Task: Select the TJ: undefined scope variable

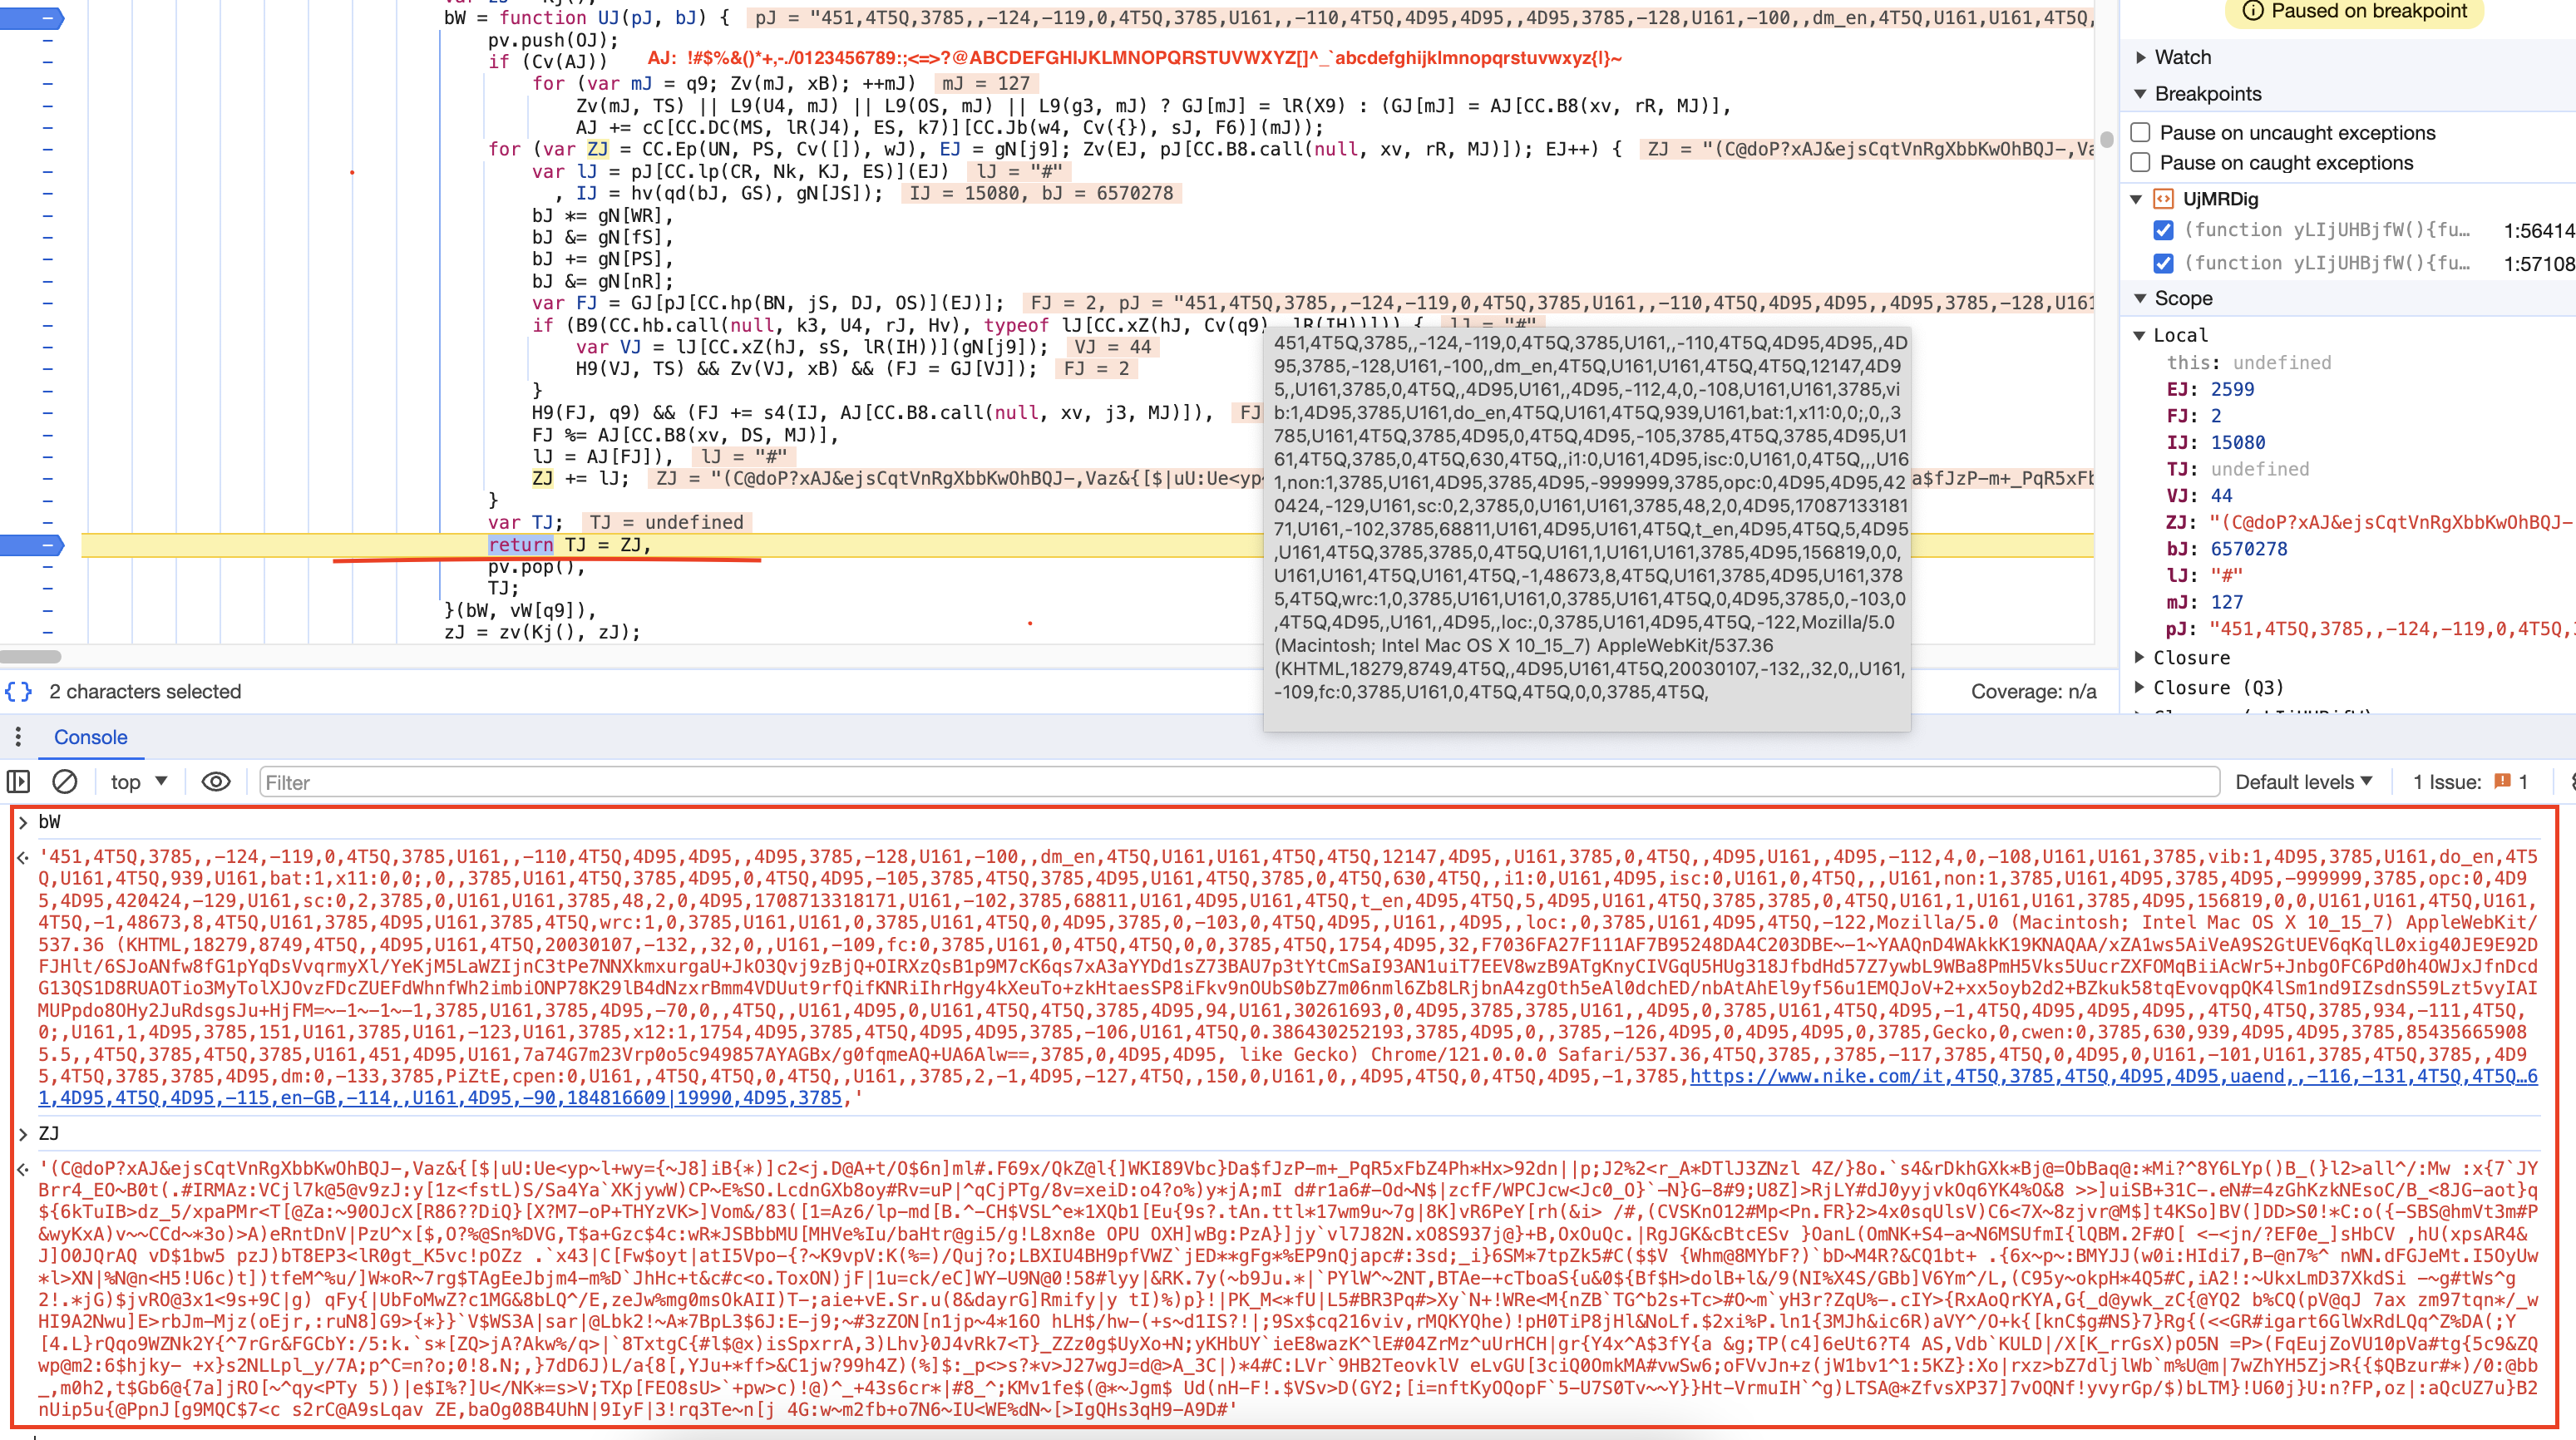Action: tap(2237, 469)
